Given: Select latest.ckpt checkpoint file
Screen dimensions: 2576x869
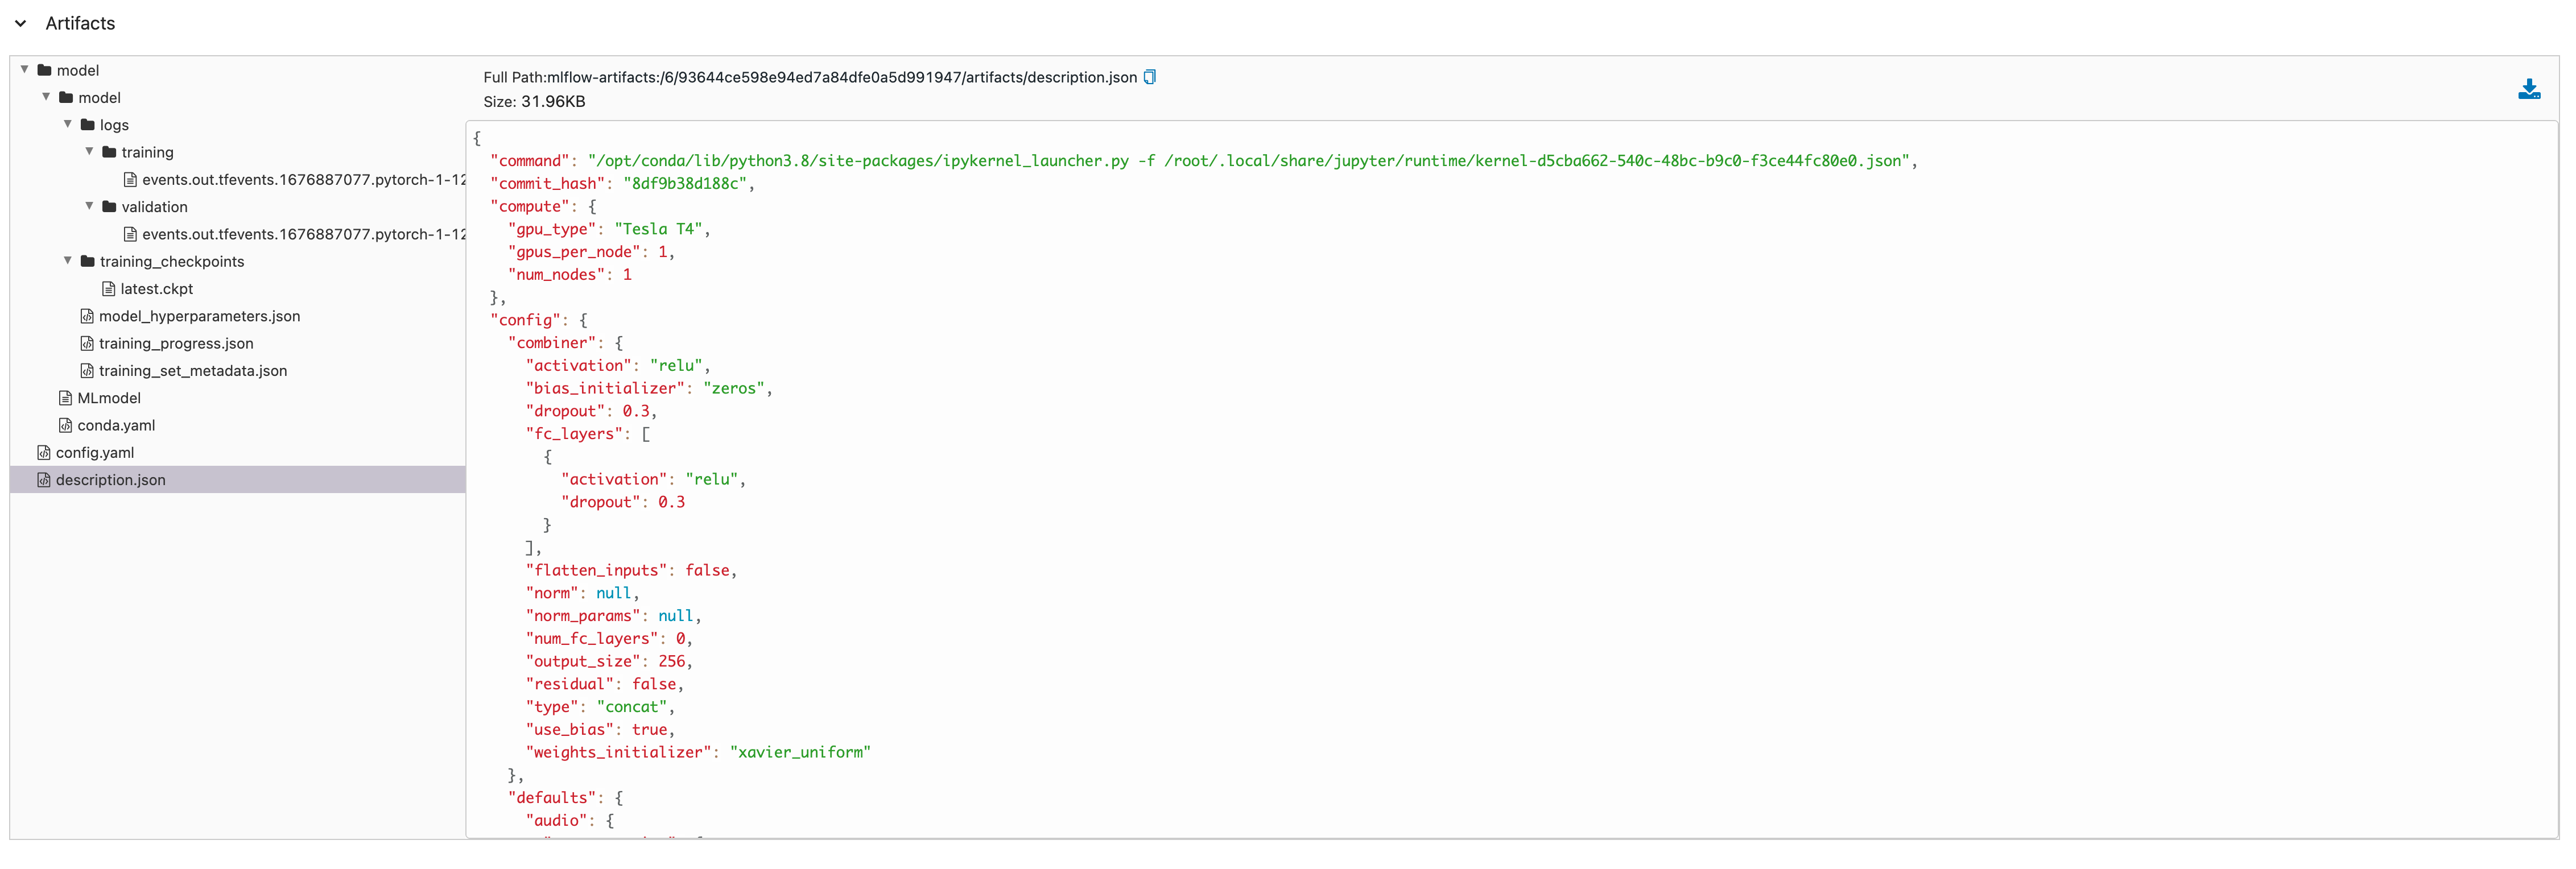Looking at the screenshot, I should tap(157, 289).
